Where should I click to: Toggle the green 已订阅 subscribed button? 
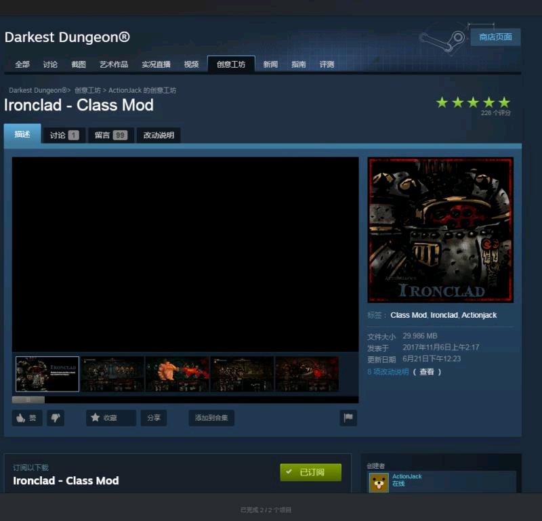[311, 472]
